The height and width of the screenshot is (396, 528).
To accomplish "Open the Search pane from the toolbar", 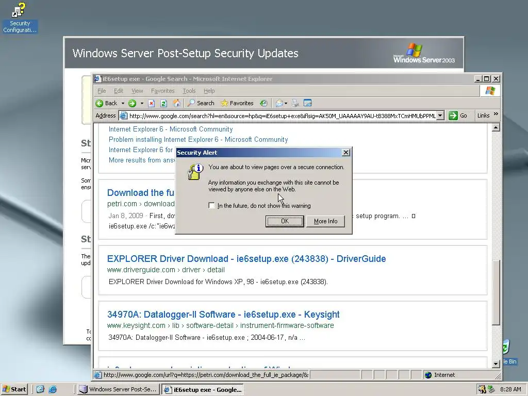I will (x=201, y=103).
